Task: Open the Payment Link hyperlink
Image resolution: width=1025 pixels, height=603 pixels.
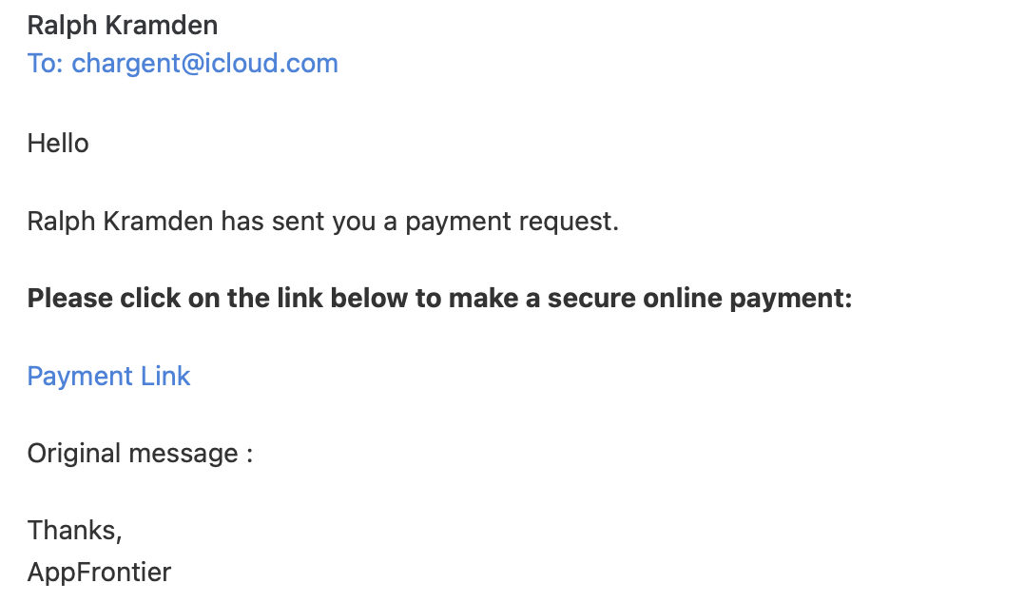Action: (x=108, y=376)
